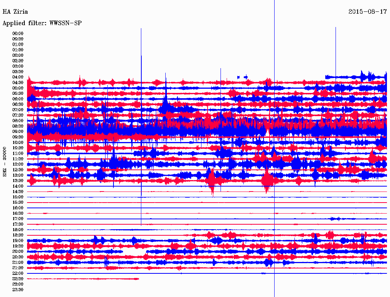Select the 09:30 time label
Image resolution: width=390 pixels, height=297 pixels.
click(x=18, y=137)
